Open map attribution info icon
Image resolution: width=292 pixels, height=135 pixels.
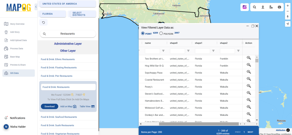click(x=288, y=130)
